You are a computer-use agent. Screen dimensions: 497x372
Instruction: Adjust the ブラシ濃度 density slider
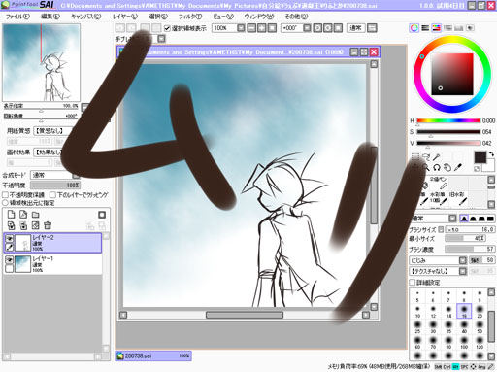470,249
